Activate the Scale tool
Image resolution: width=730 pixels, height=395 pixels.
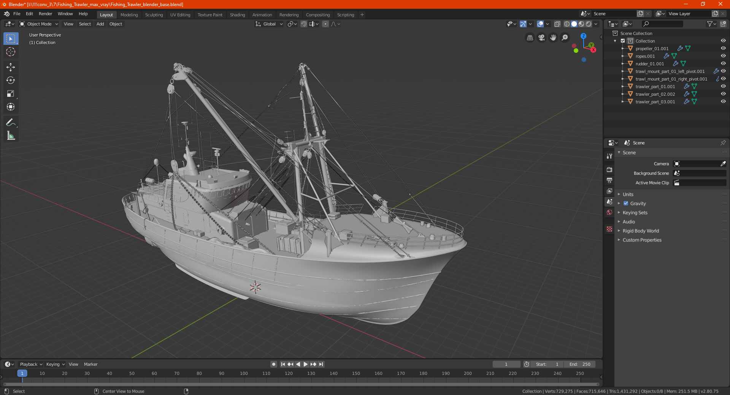(11, 93)
